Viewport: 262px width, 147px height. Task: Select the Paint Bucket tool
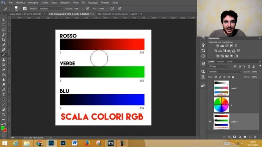[4, 75]
